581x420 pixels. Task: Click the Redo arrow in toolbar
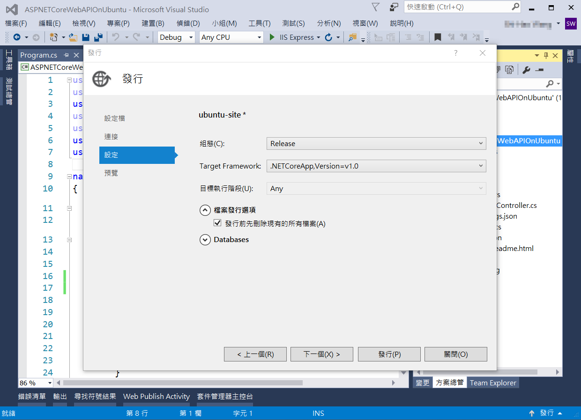point(136,37)
